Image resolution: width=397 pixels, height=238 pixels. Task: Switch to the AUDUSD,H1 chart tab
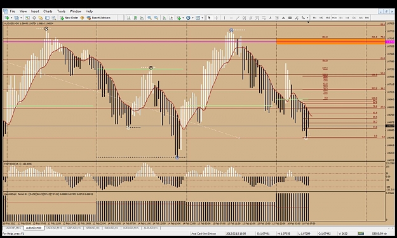pyautogui.click(x=151, y=228)
